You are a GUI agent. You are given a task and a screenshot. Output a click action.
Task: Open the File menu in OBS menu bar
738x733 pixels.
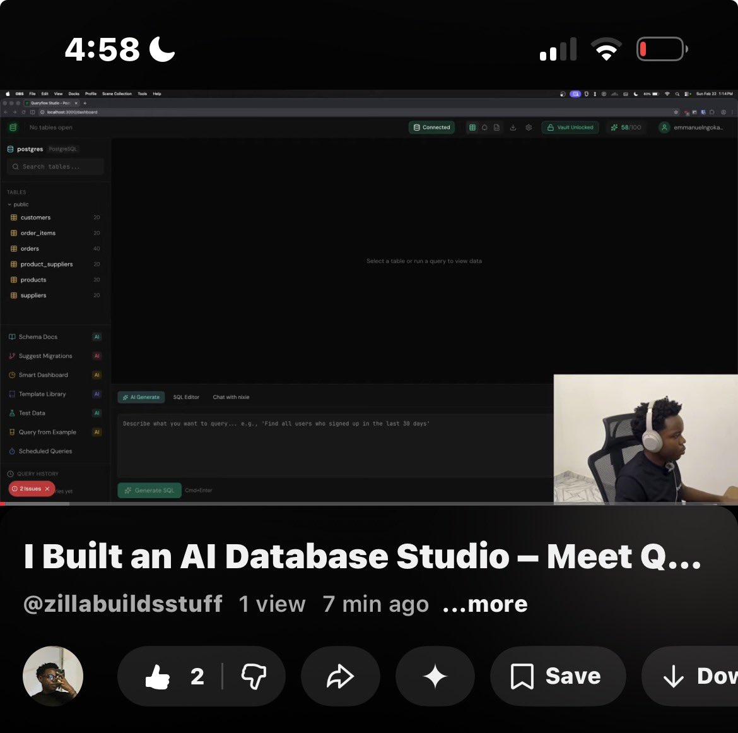[32, 93]
